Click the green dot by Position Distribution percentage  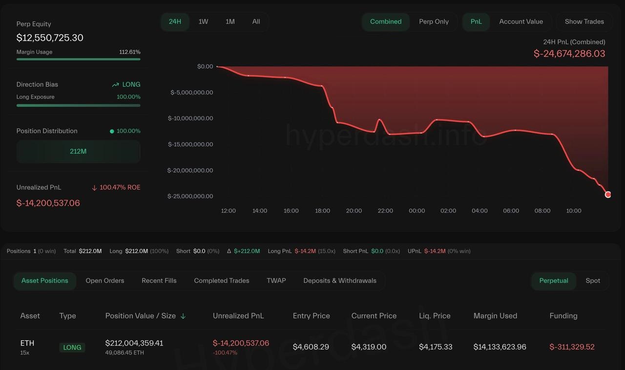(112, 131)
